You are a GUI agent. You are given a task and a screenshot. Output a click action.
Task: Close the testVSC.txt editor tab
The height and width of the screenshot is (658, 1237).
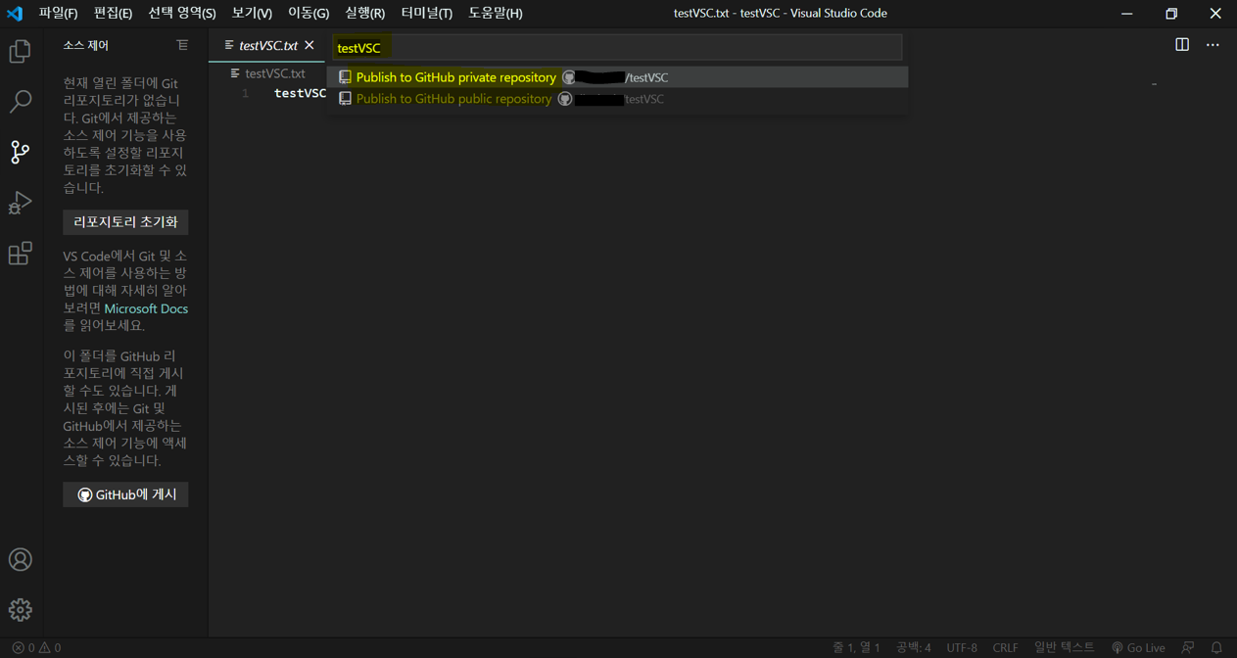(309, 45)
